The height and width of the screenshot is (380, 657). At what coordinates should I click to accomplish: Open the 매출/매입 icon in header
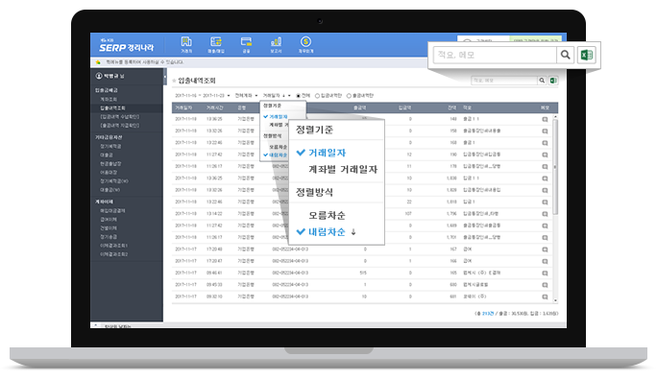216,42
